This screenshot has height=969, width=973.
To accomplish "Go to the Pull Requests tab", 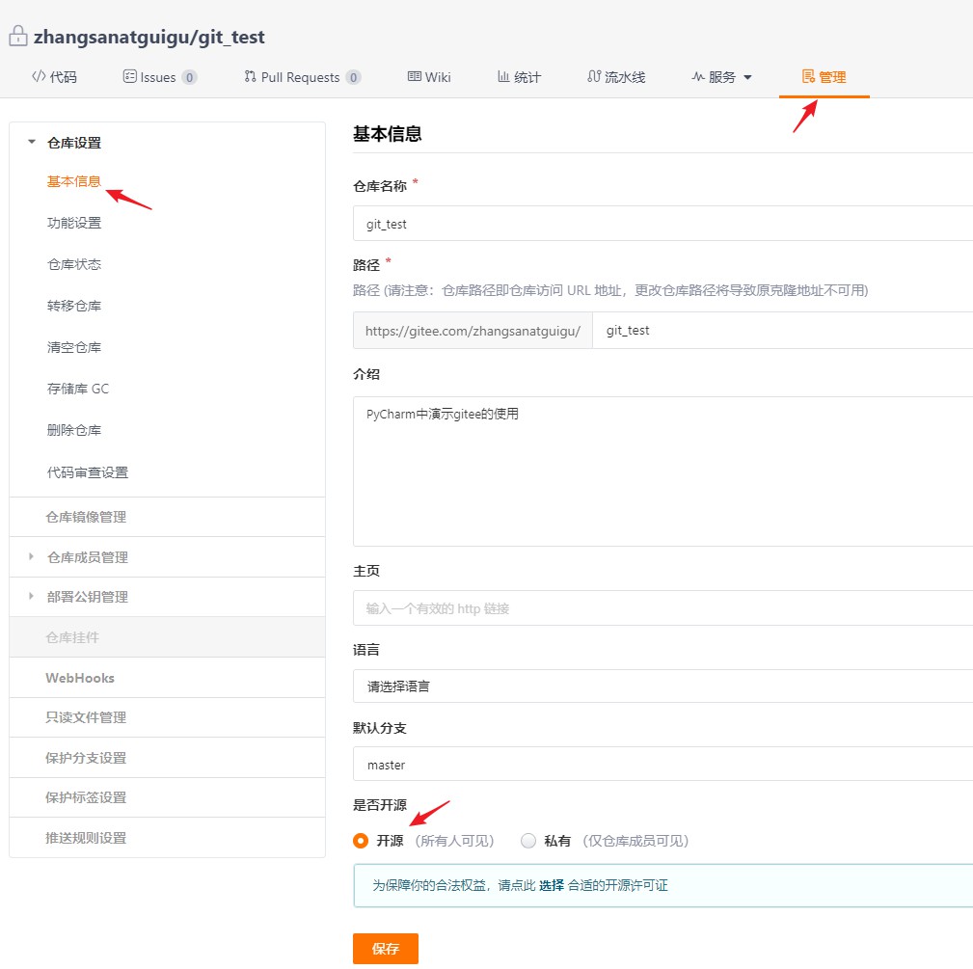I will pyautogui.click(x=302, y=77).
